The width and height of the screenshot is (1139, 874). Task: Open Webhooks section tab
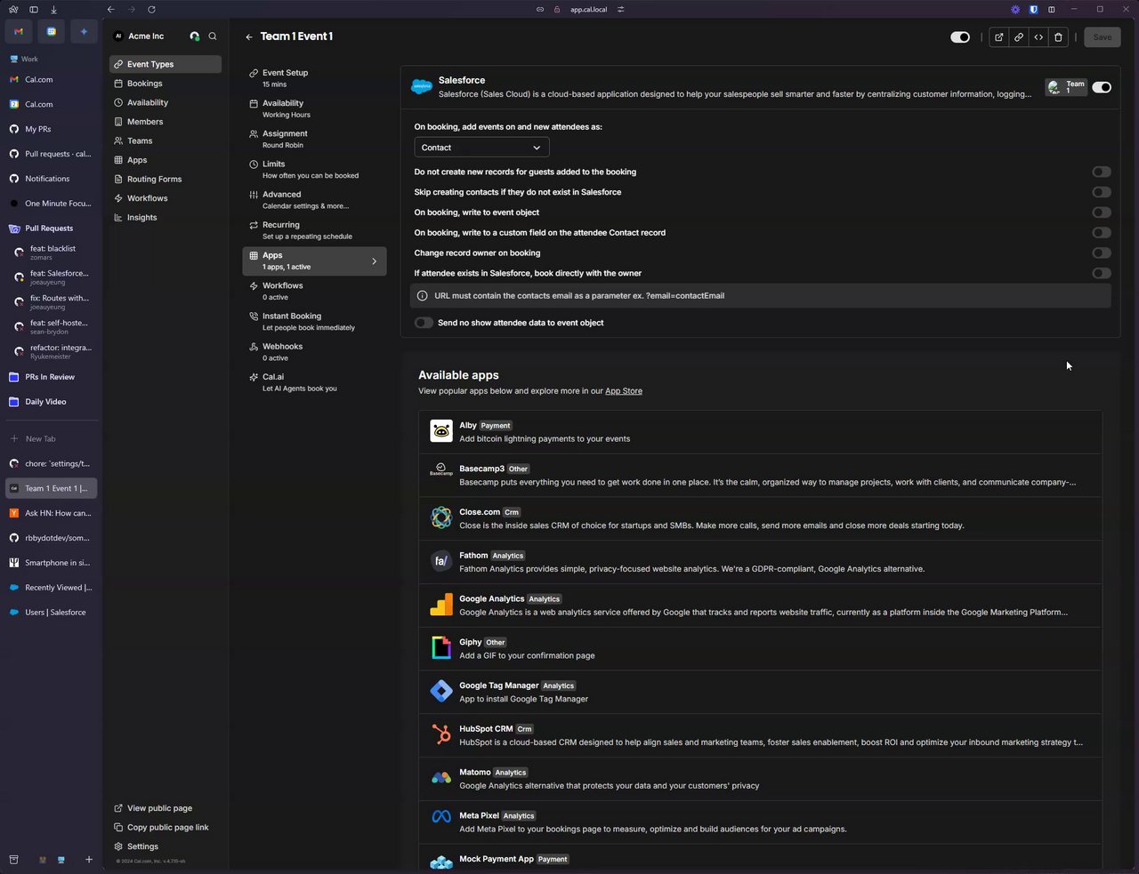coord(314,352)
